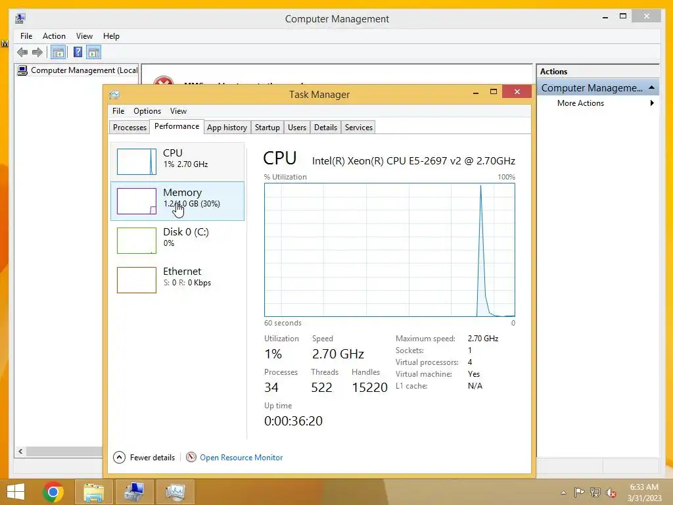This screenshot has height=505, width=673.
Task: Click the Task Manager title bar icon
Action: (114, 95)
